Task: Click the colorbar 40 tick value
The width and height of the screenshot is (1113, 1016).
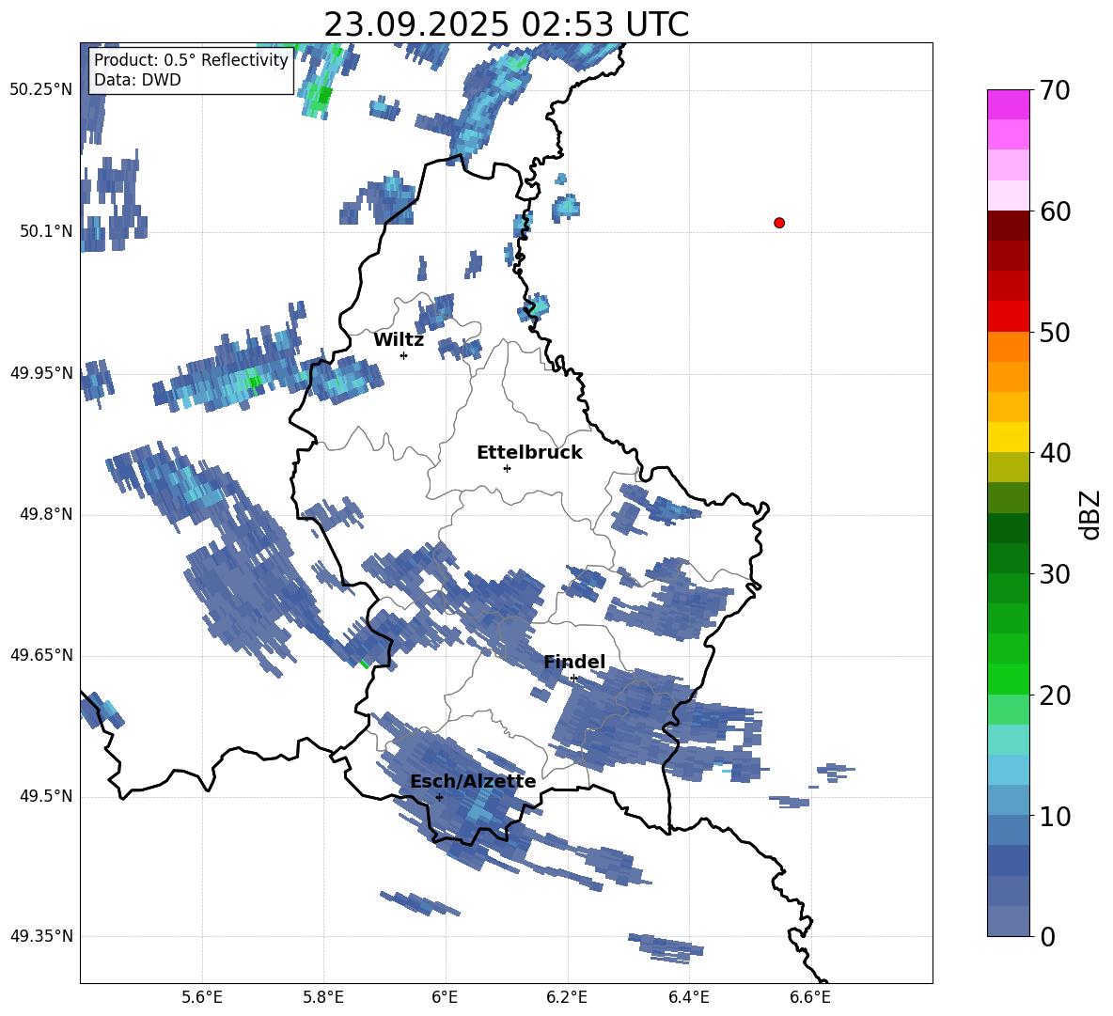Action: tap(1055, 453)
